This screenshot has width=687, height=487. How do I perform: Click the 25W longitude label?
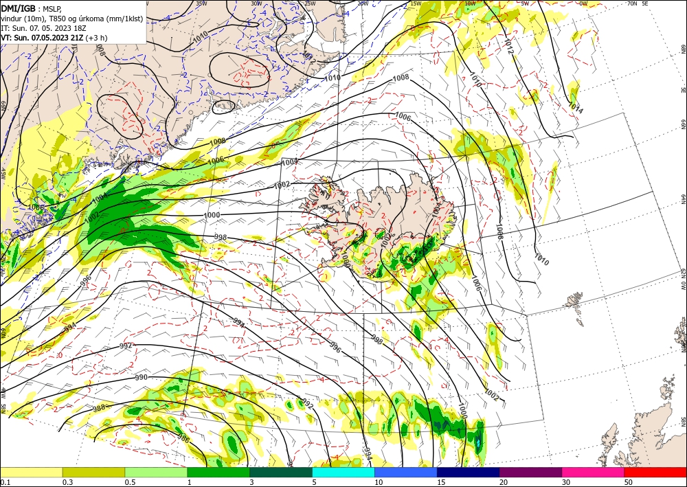(x=310, y=3)
